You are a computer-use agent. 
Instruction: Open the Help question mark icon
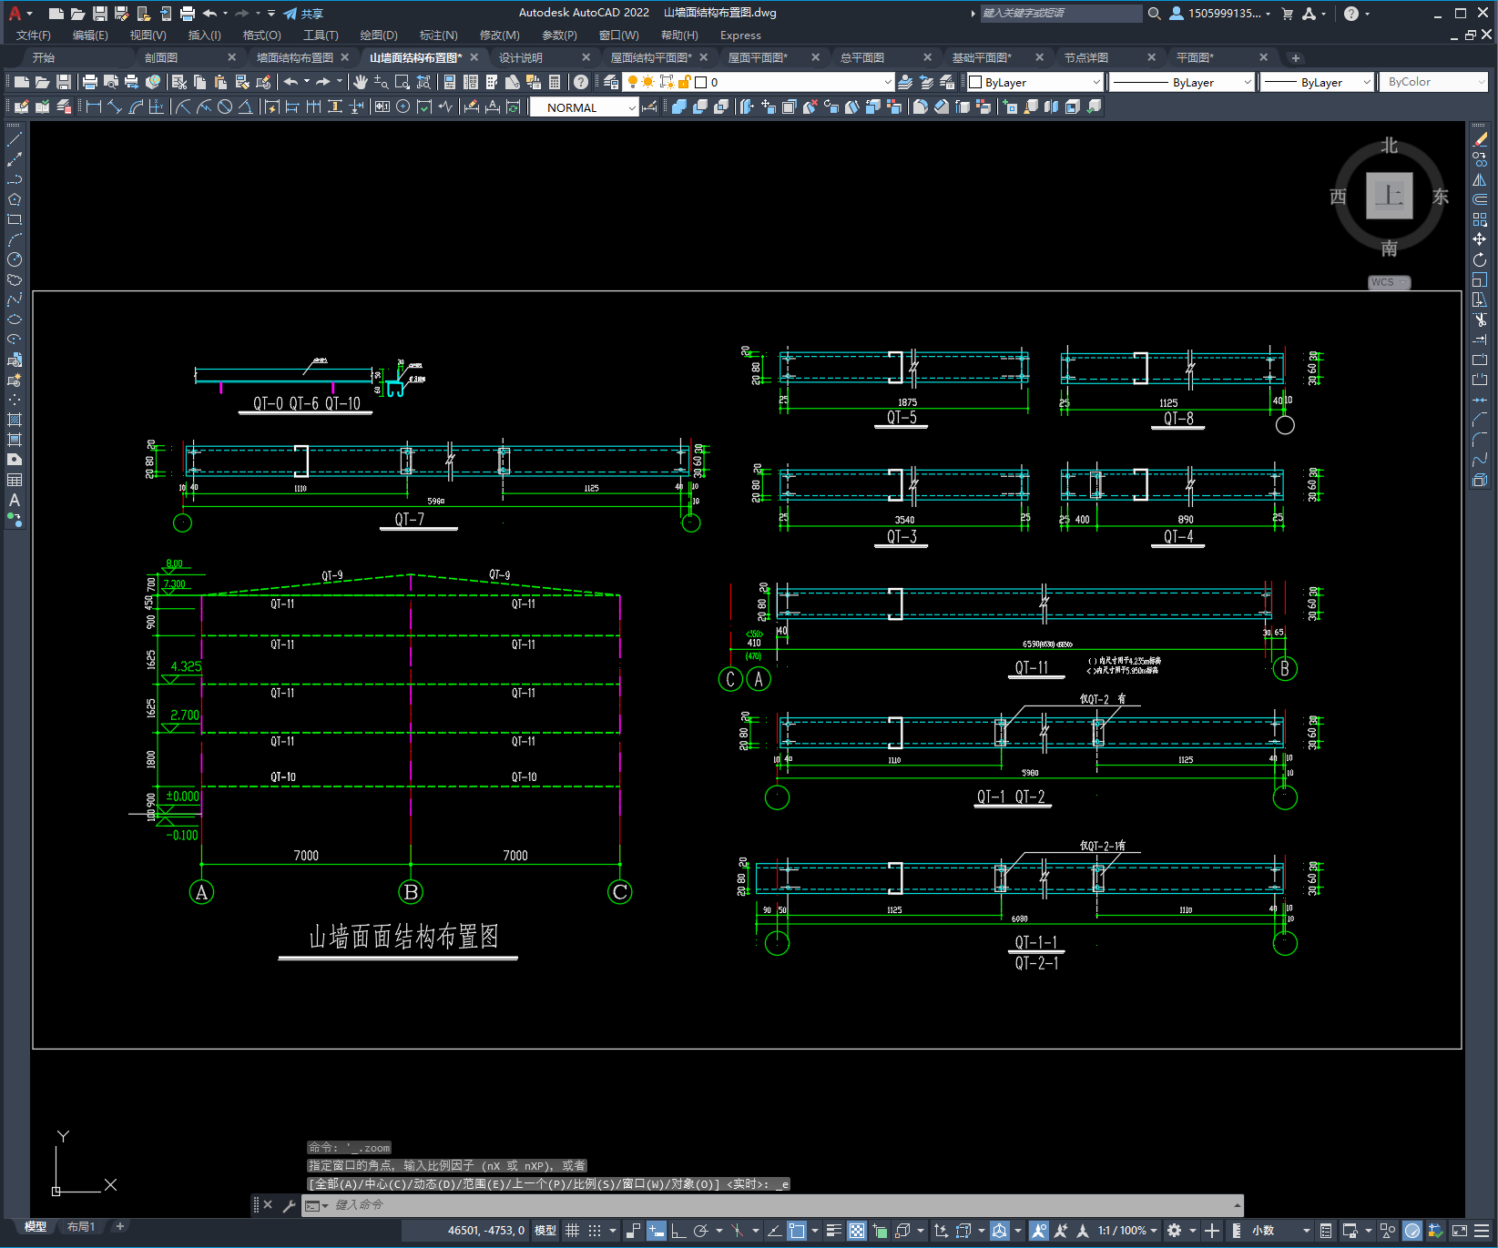[581, 82]
